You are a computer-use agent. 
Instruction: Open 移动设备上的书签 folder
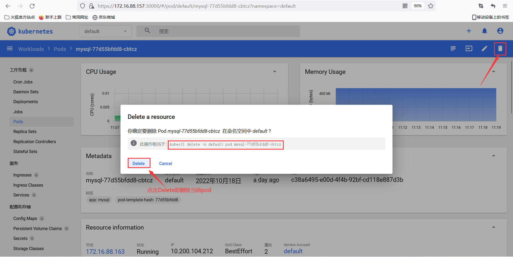coord(491,17)
